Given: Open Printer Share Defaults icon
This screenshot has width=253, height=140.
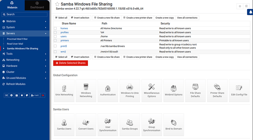Looking at the screenshot, I should pos(217,90).
